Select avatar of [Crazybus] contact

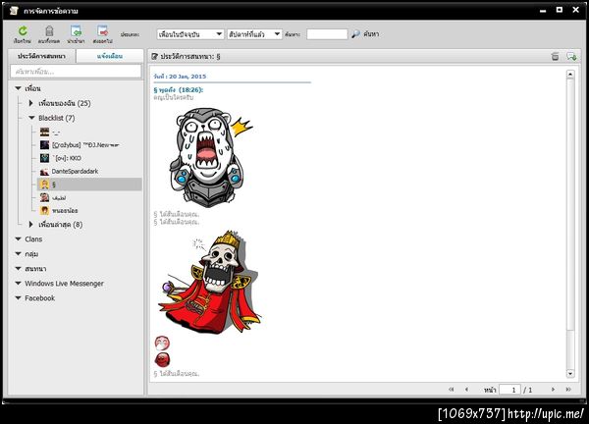tap(45, 145)
